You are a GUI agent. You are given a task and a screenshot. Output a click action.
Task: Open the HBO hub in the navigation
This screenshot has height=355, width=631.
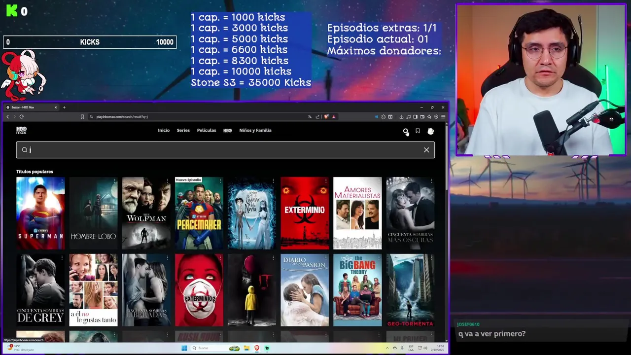click(228, 131)
